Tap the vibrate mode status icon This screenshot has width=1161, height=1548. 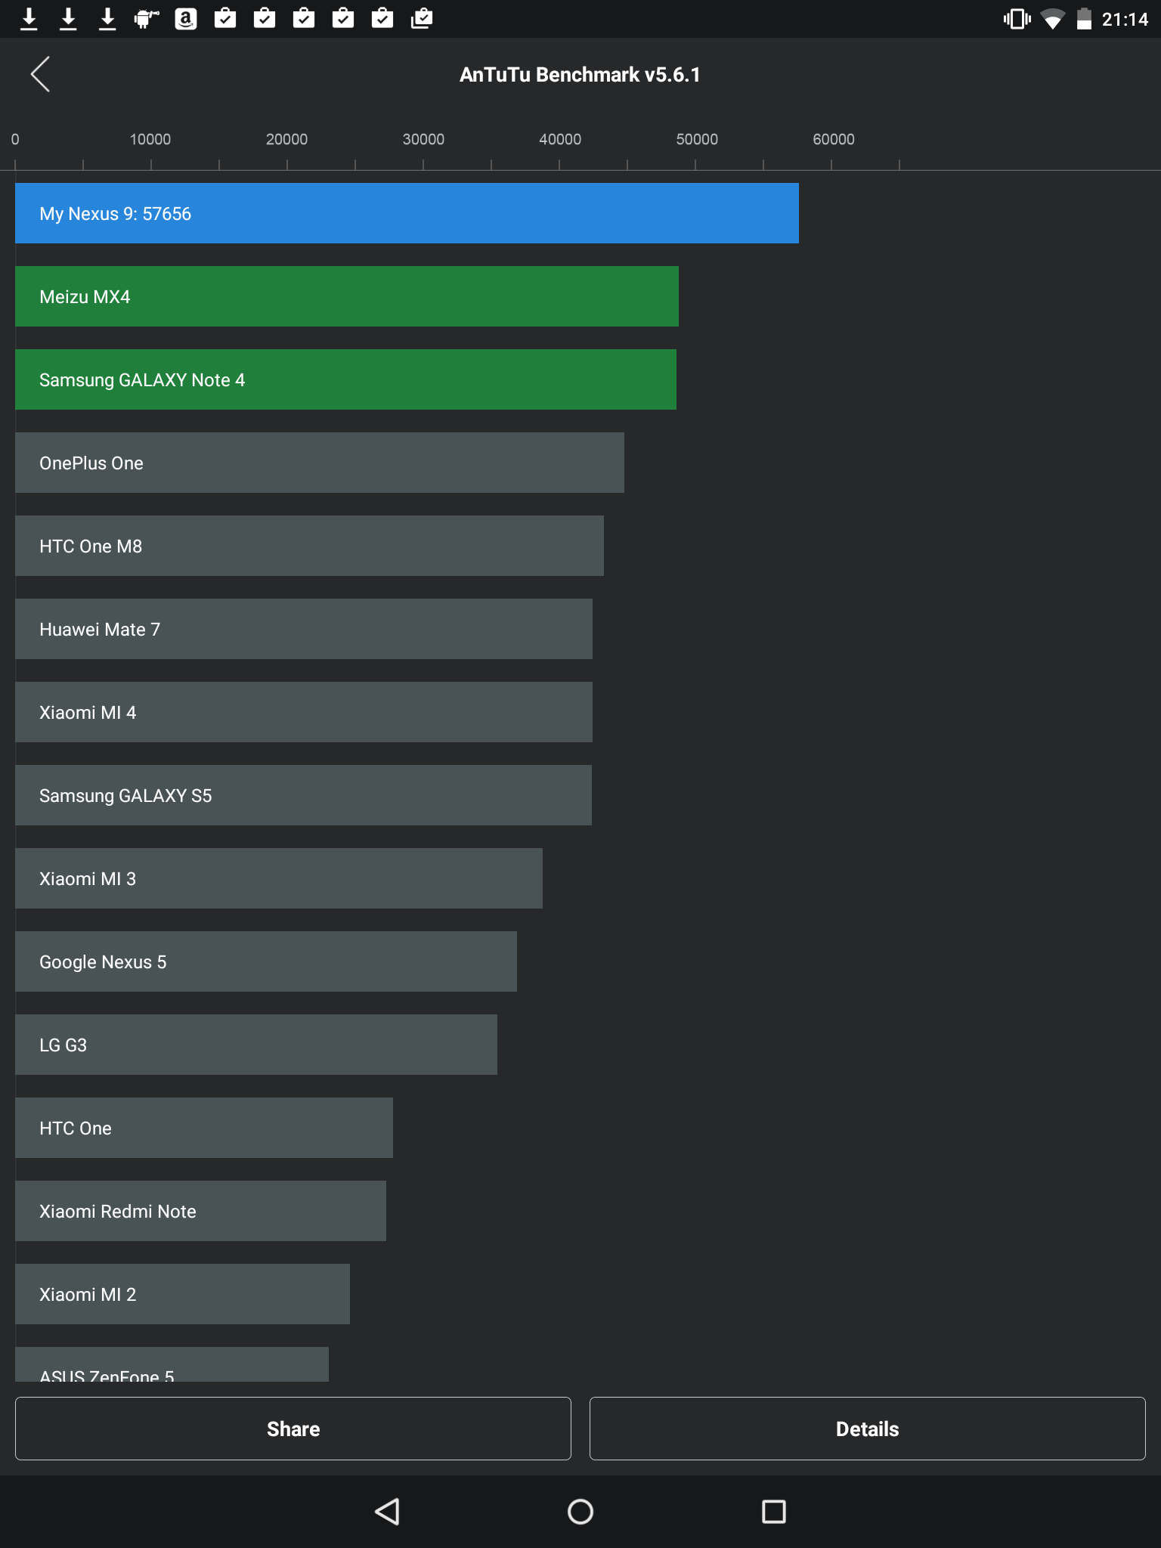click(x=1017, y=19)
